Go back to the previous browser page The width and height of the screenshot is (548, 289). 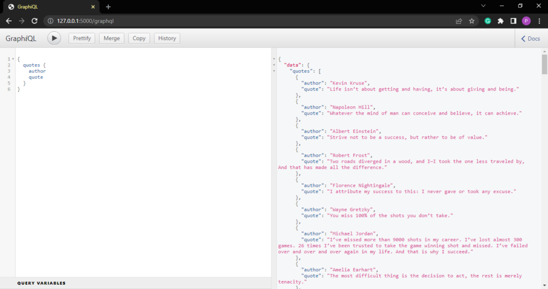(9, 21)
